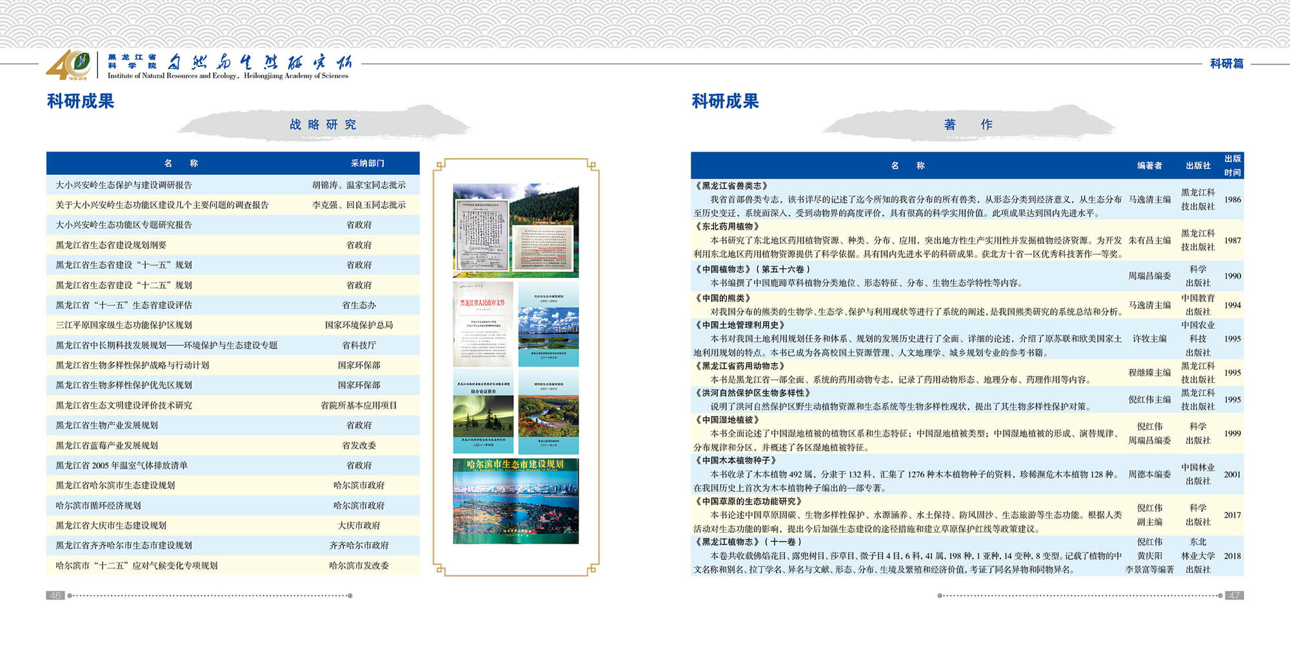This screenshot has width=1290, height=645.
Task: Click the 采纳部门 column header
Action: (x=367, y=163)
